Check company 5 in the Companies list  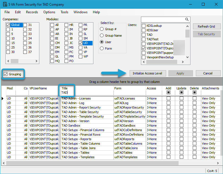pyautogui.click(x=8, y=34)
